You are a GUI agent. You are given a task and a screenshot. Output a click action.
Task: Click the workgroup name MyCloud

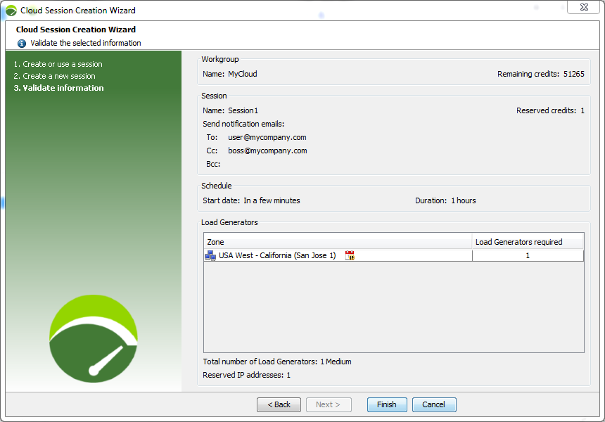(242, 74)
